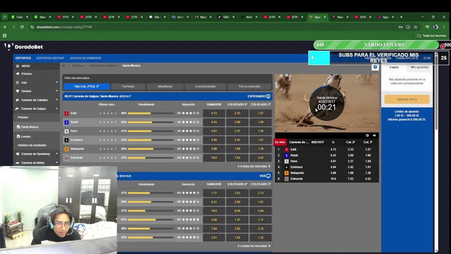The height and width of the screenshot is (254, 451).
Task: Open the Santa Monica sidebar item
Action: (x=30, y=127)
